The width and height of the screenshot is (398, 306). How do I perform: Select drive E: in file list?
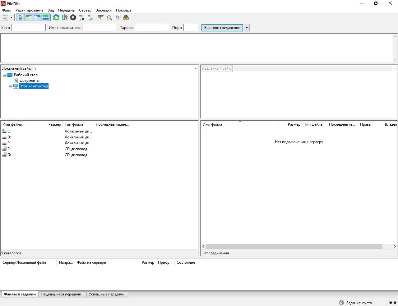point(9,143)
